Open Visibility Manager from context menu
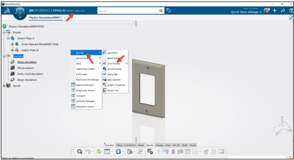Image resolution: width=294 pixels, height=160 pixels. pyautogui.click(x=86, y=101)
